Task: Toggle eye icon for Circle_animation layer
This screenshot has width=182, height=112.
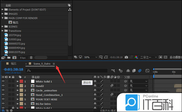Action: [3, 90]
